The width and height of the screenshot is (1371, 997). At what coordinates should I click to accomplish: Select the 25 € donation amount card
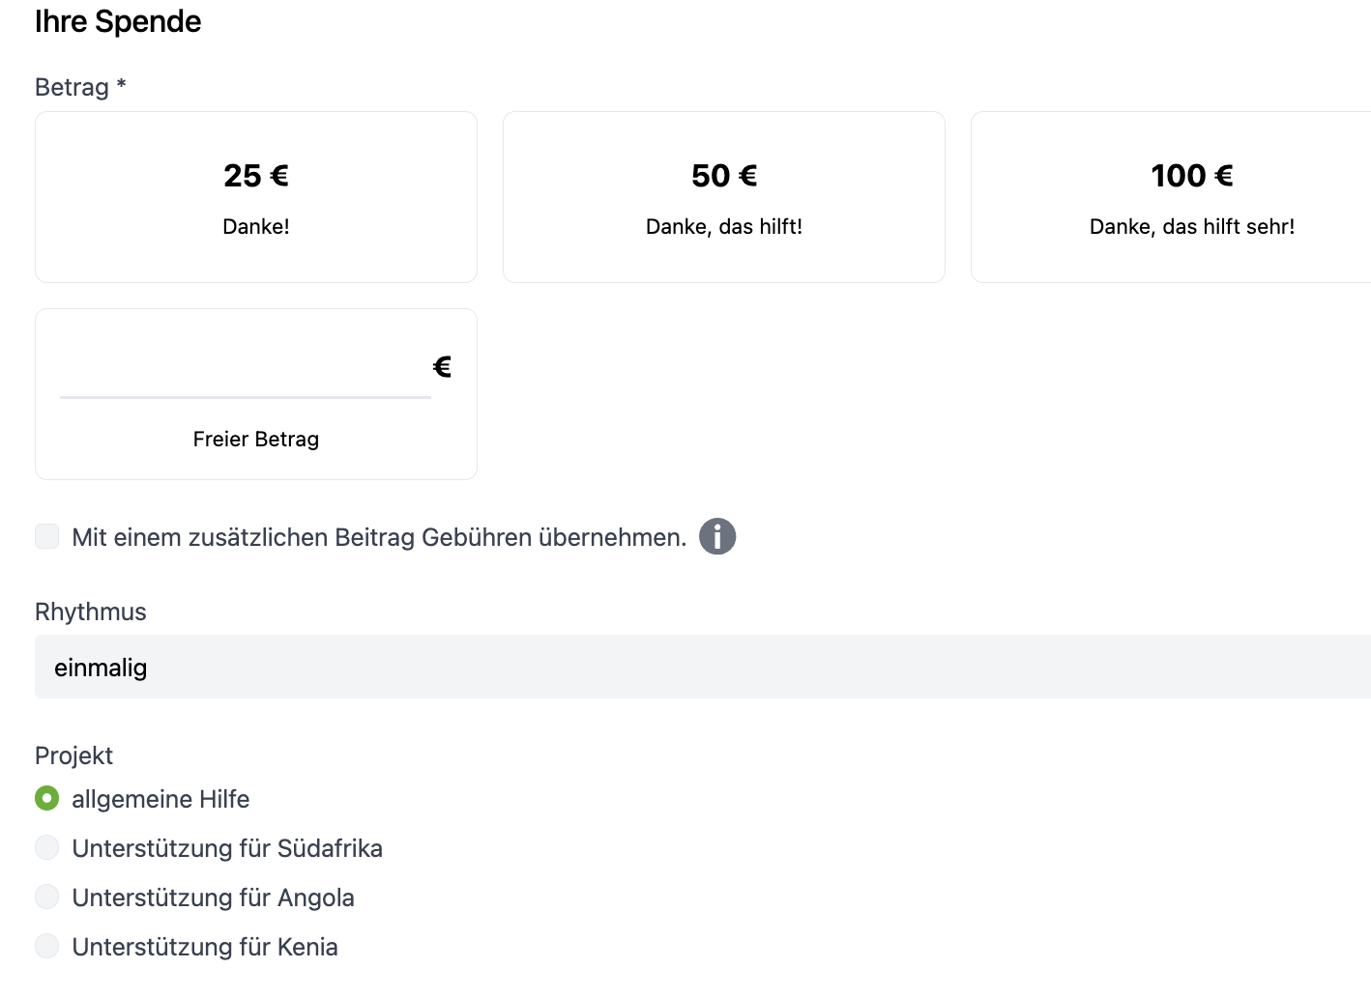pyautogui.click(x=256, y=197)
